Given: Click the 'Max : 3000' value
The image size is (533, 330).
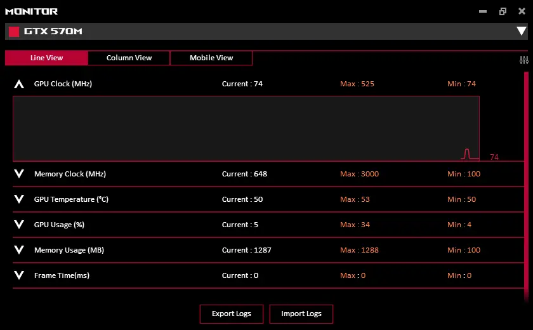Looking at the screenshot, I should click(x=359, y=174).
